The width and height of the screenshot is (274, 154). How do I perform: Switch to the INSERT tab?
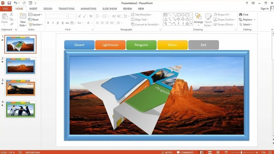(33, 9)
